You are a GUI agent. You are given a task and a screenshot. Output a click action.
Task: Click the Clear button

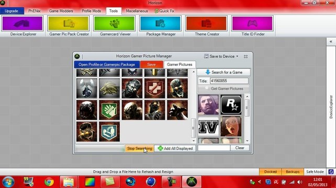(240, 148)
